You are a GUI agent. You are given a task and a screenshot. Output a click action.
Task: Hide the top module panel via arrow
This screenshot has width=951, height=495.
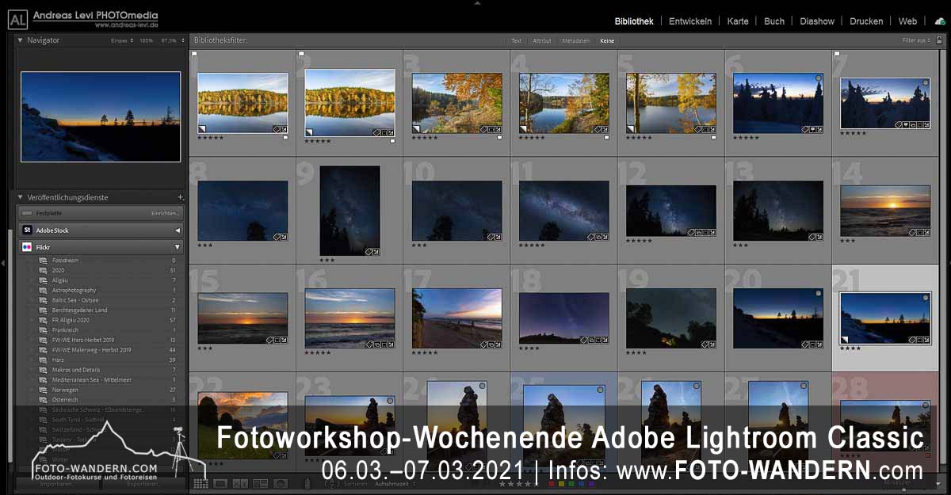click(475, 3)
